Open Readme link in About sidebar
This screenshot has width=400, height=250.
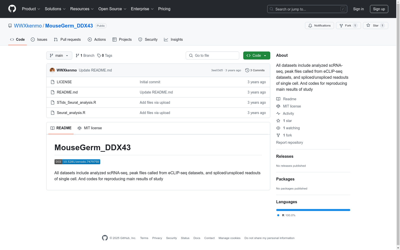(286, 99)
